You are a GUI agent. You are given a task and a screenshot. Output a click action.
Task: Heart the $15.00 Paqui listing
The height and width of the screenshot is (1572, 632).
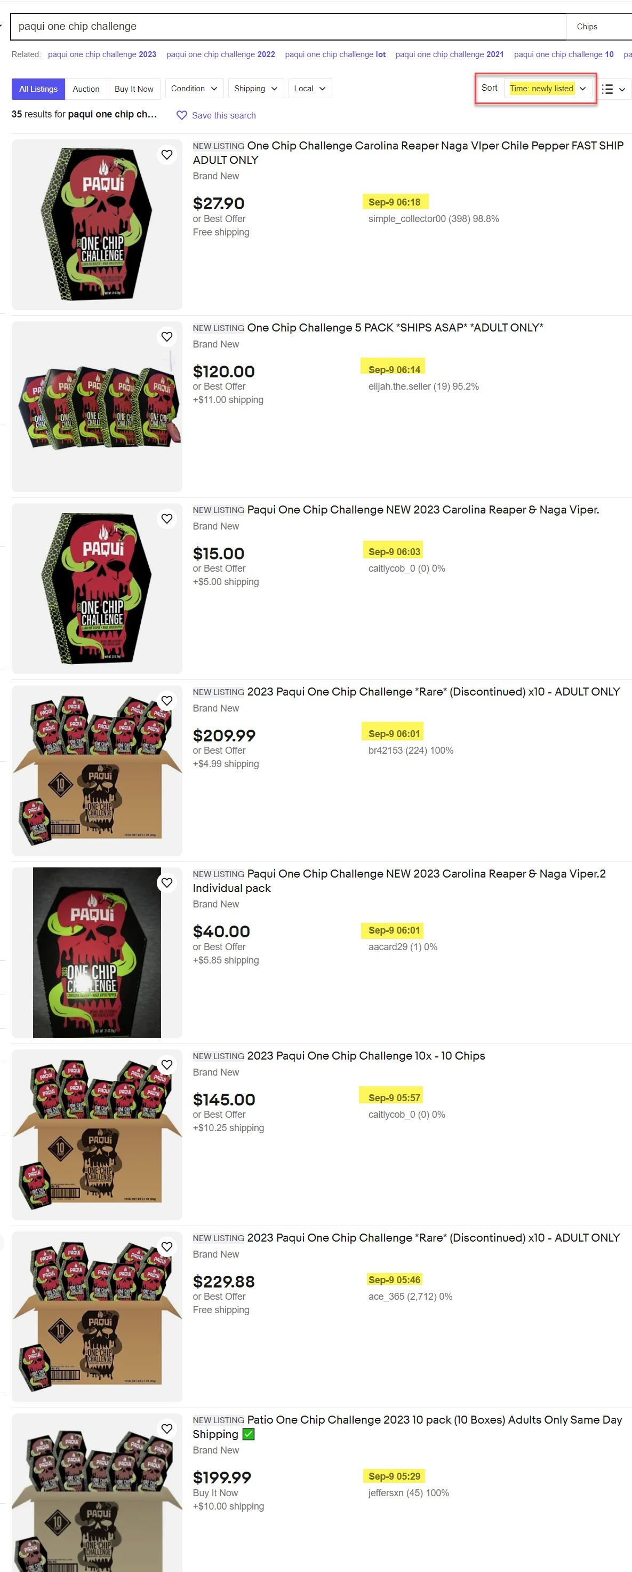(x=167, y=519)
